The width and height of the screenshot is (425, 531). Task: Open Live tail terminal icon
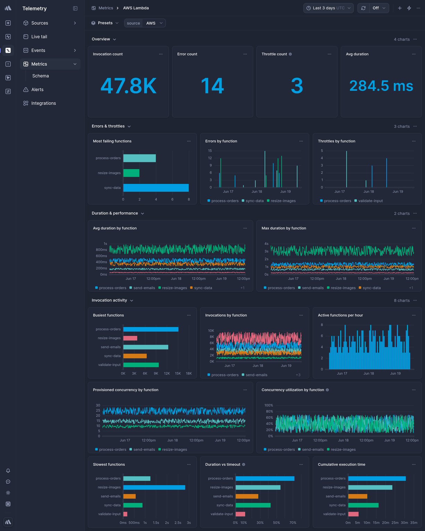(26, 36)
